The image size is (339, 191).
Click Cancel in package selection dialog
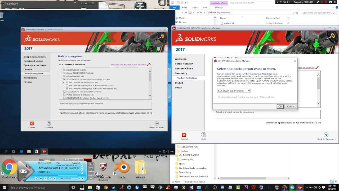tap(291, 106)
